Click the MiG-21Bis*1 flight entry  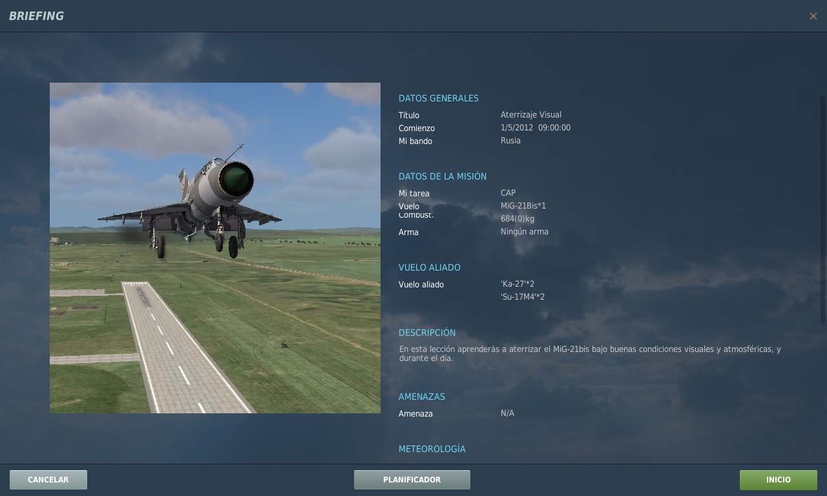click(x=523, y=206)
